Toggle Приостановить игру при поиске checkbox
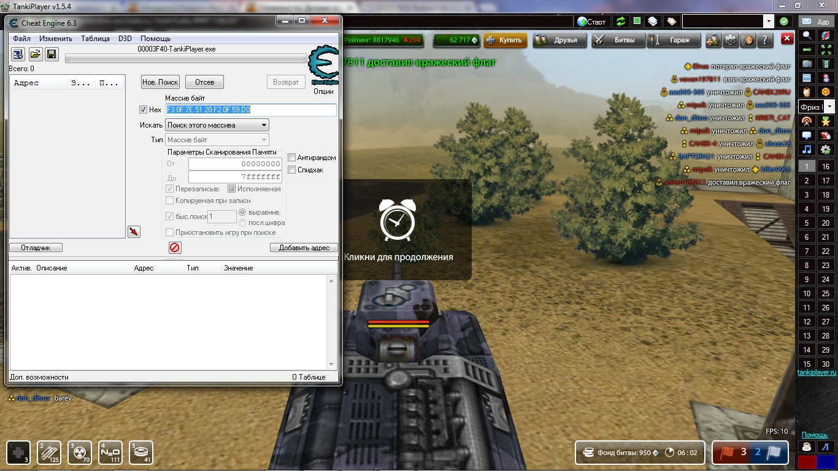838x471 pixels. click(170, 232)
